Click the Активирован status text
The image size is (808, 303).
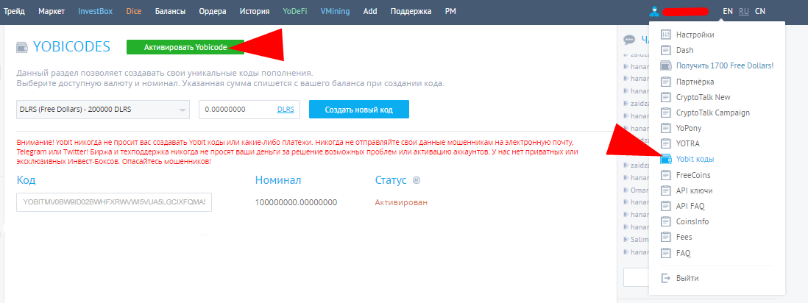tap(401, 202)
